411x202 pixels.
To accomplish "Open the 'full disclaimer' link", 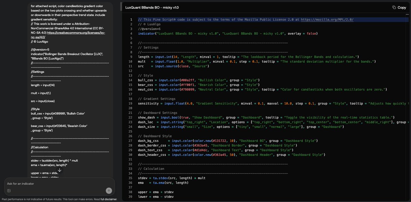I will [x=109, y=199].
